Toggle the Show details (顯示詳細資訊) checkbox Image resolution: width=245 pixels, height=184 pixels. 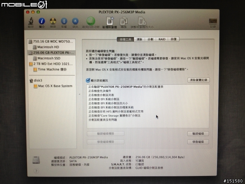click(x=88, y=80)
